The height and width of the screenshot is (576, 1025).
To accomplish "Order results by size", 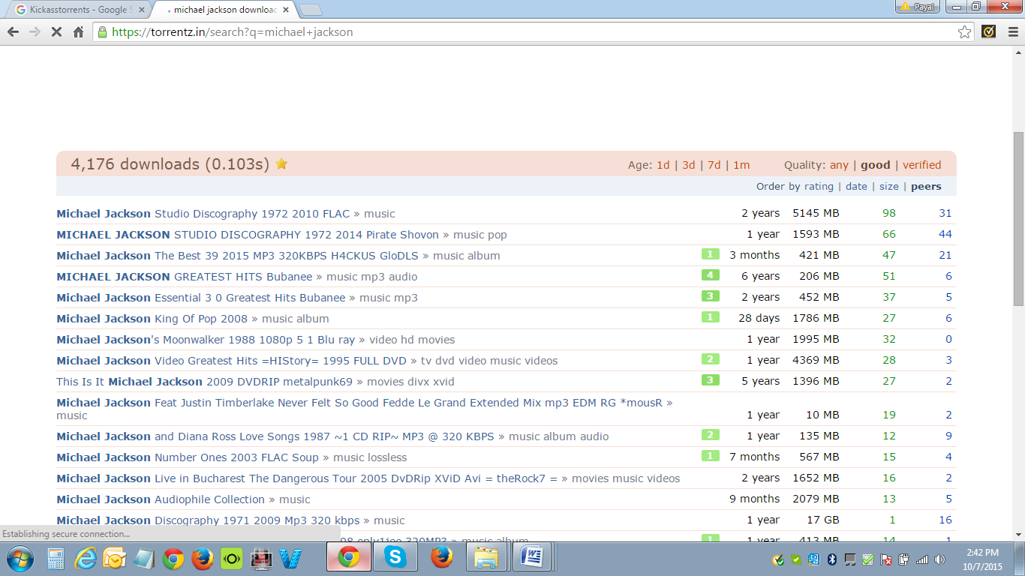I will tap(888, 187).
